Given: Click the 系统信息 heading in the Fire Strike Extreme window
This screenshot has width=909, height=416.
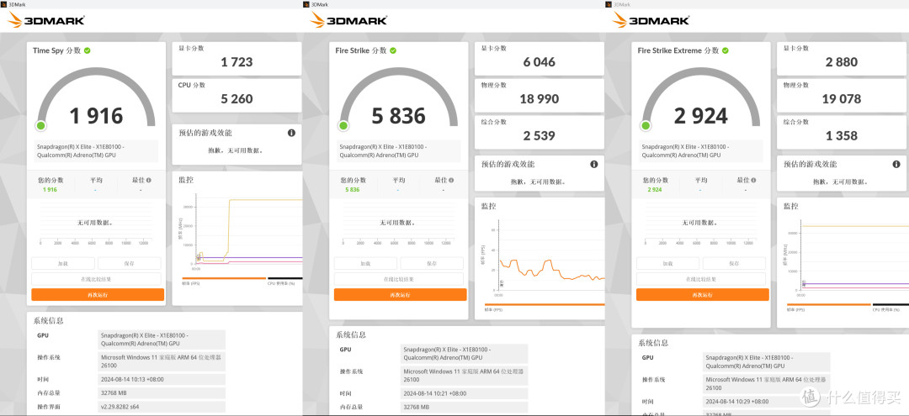Looking at the screenshot, I should (653, 343).
